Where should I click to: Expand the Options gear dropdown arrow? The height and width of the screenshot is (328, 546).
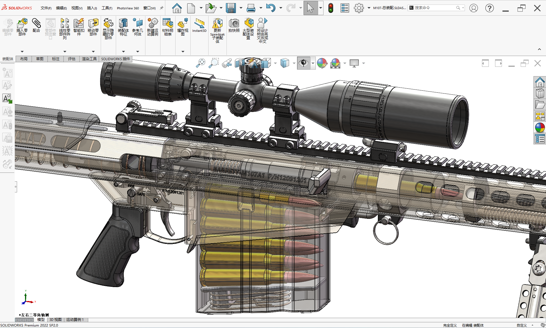369,8
